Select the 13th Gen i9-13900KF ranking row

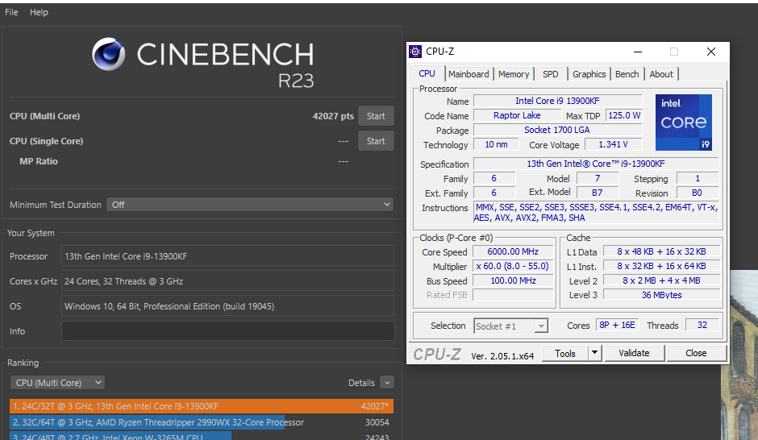click(201, 406)
